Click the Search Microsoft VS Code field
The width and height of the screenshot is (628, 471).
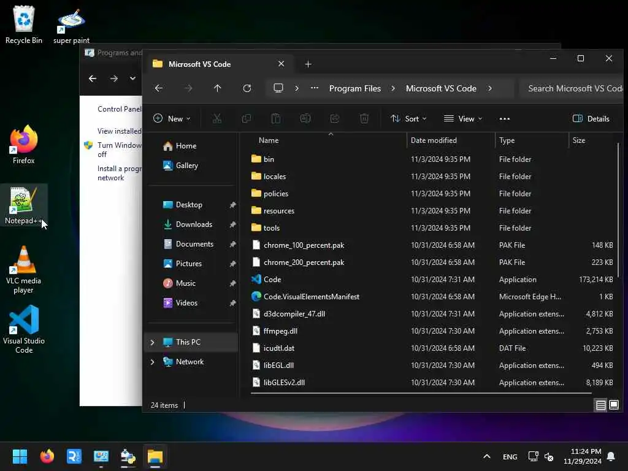pos(572,88)
